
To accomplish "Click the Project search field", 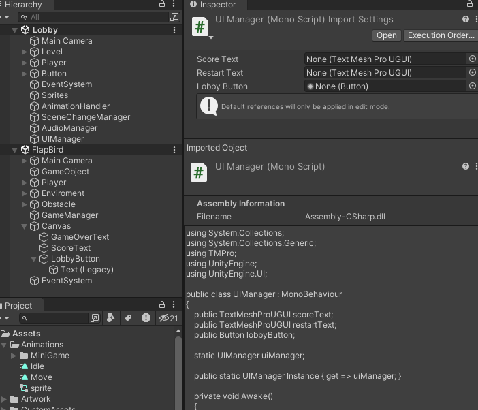I will [x=54, y=318].
